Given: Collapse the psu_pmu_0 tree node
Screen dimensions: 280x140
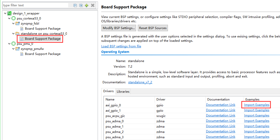Looking at the screenshot, I should coord(9,44).
